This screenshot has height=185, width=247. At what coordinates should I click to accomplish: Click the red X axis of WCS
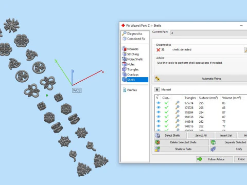pos(87,78)
